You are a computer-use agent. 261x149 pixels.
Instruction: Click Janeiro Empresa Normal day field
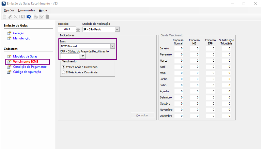pos(179,48)
